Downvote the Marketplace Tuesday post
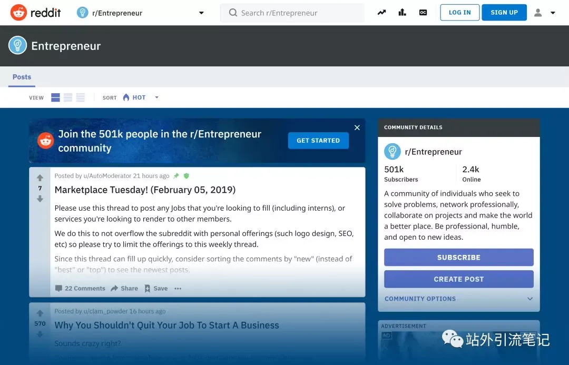Screen dimensions: 569x365 [40, 199]
